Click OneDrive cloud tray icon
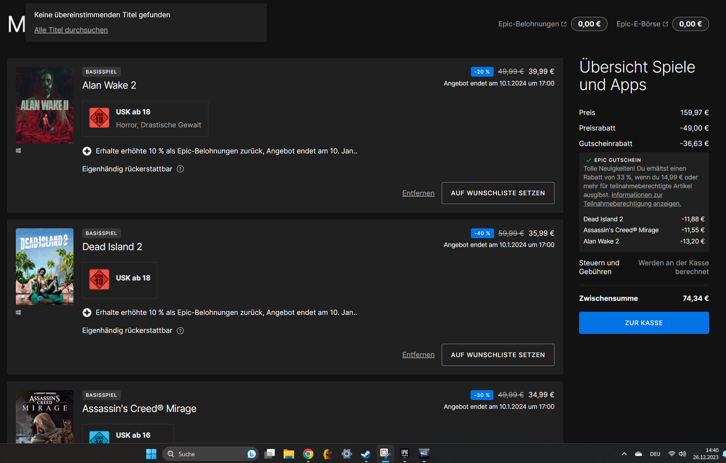 click(638, 454)
